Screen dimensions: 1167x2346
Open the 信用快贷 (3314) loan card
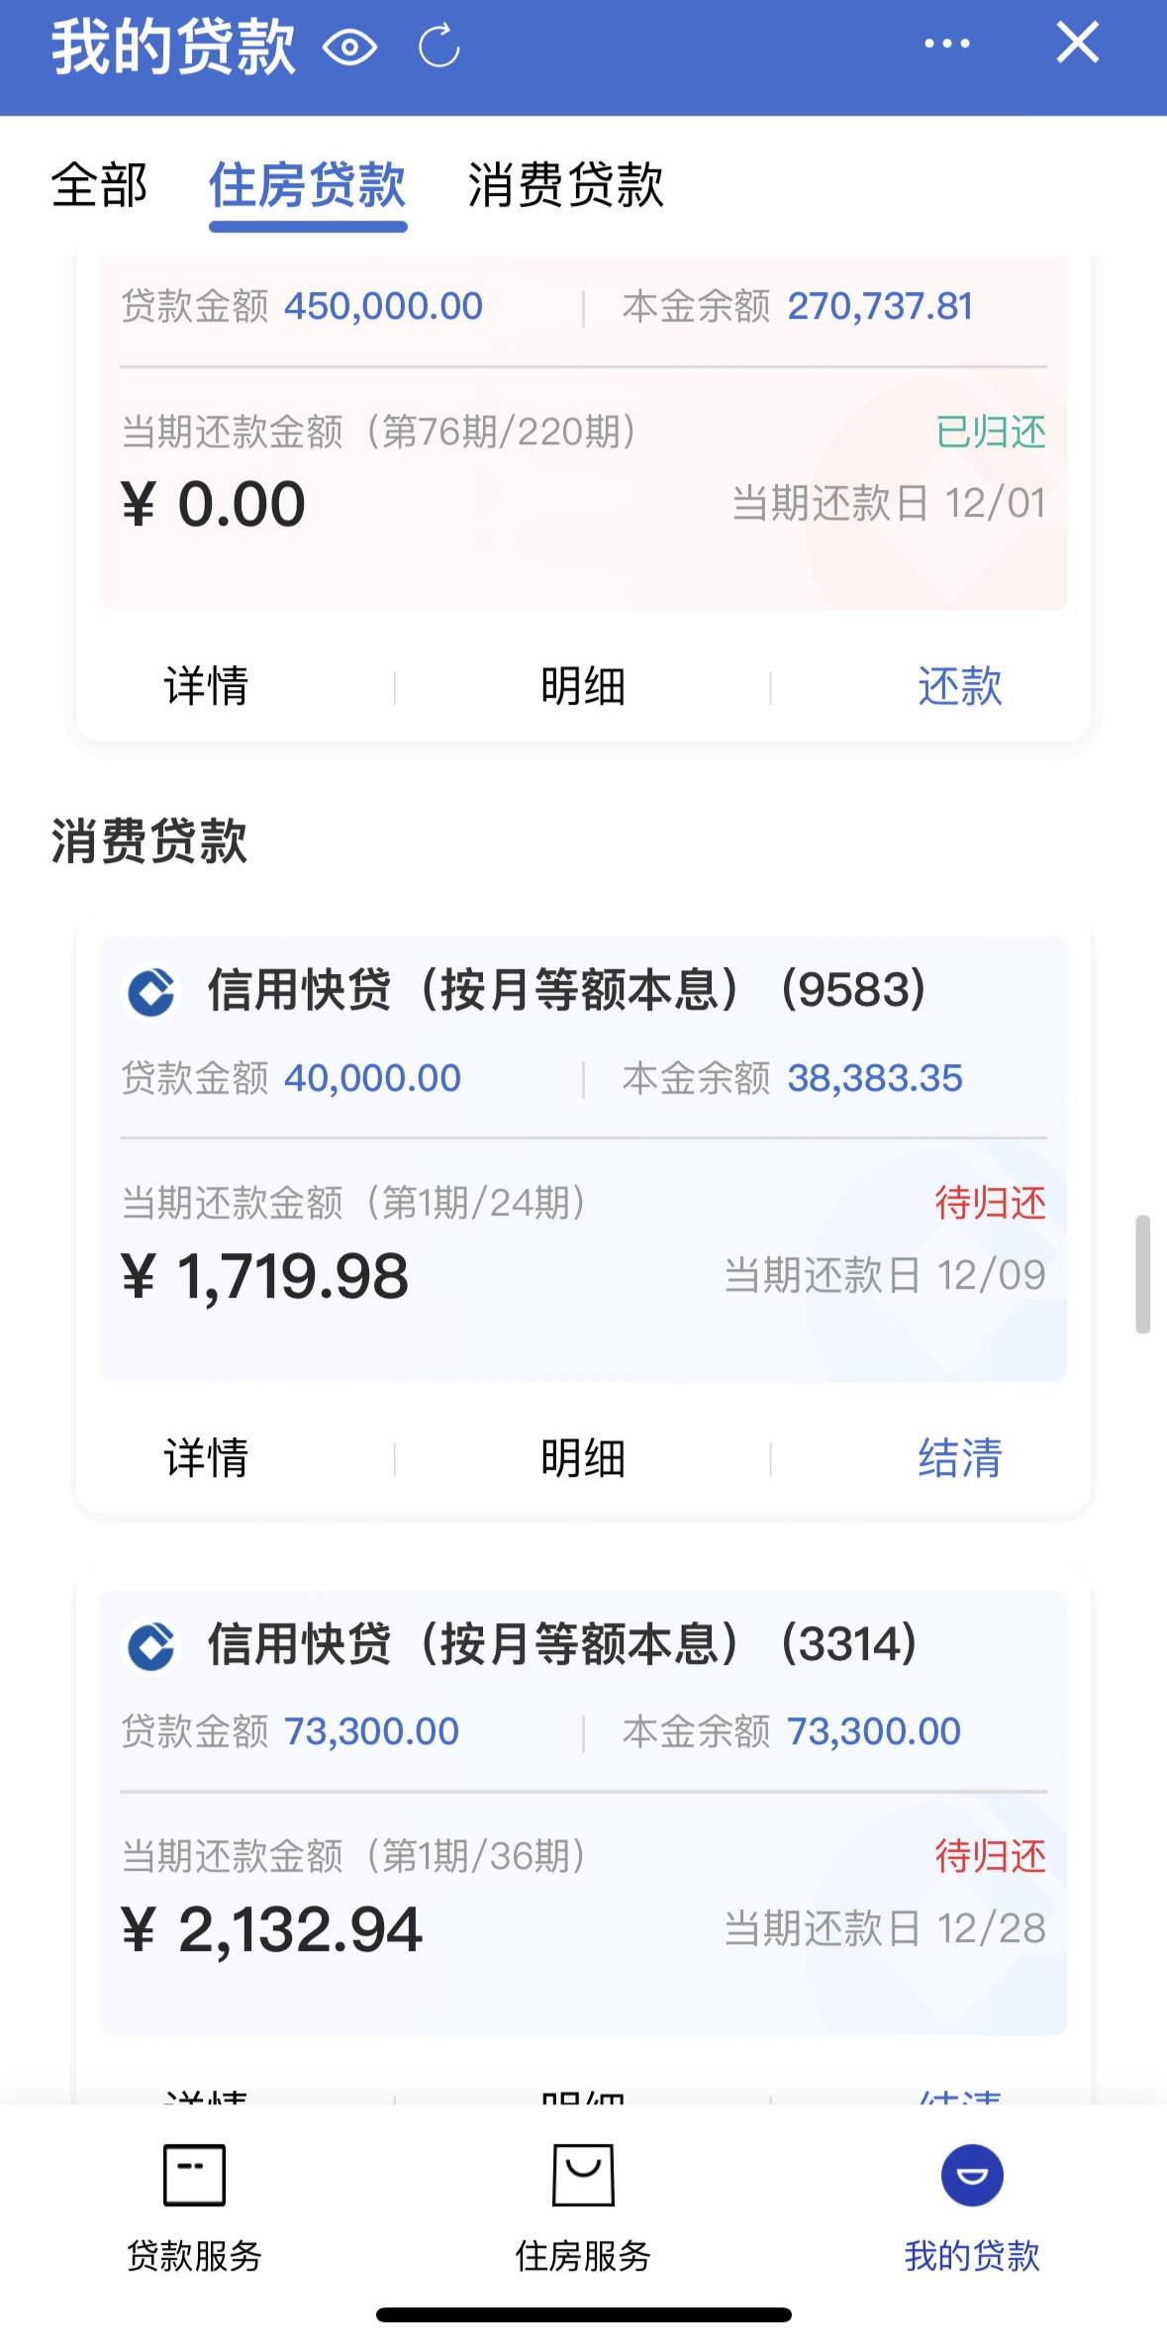coord(583,1811)
